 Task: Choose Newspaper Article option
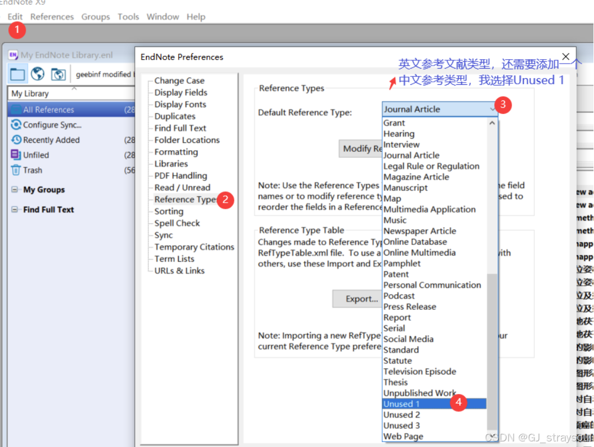[435, 231]
